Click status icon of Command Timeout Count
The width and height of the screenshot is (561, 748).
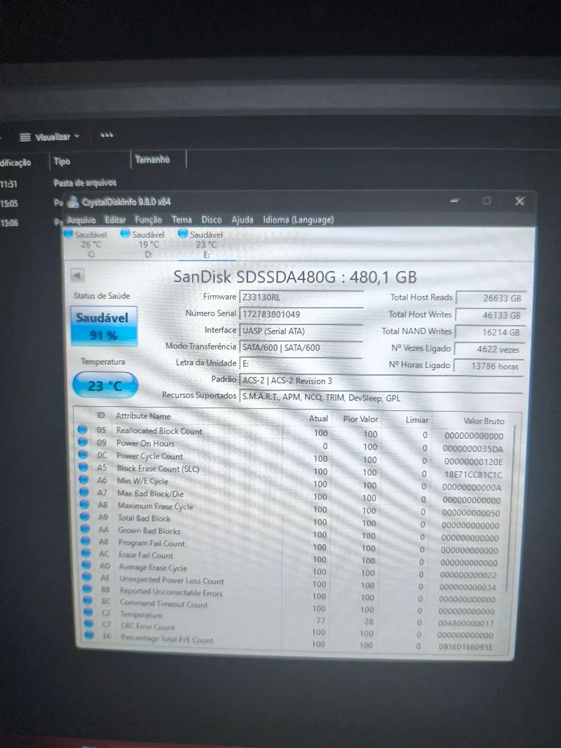point(88,600)
